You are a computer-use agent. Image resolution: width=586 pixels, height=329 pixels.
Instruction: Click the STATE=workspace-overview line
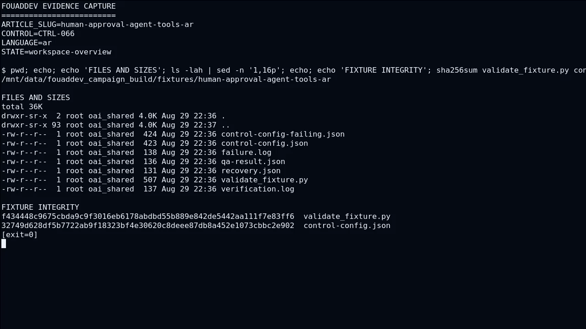pyautogui.click(x=56, y=52)
